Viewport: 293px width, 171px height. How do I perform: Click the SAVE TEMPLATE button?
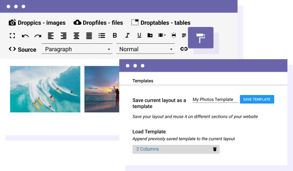click(257, 99)
